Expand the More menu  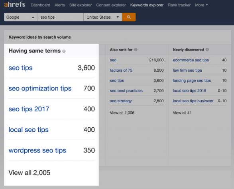pos(201,5)
